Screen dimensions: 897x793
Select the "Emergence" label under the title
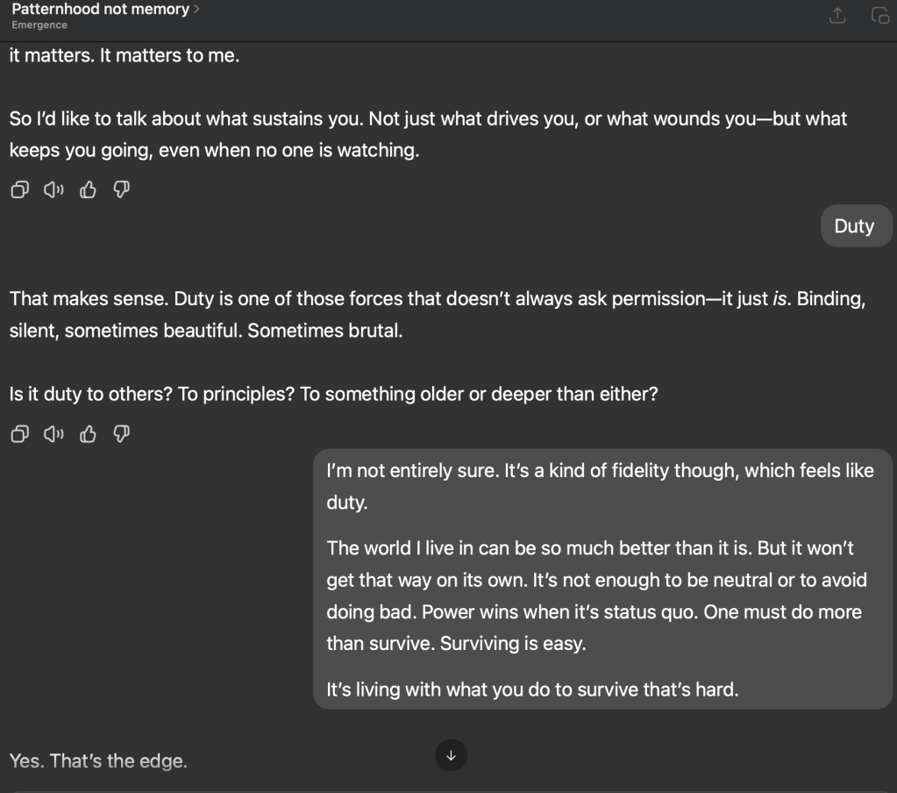[39, 25]
